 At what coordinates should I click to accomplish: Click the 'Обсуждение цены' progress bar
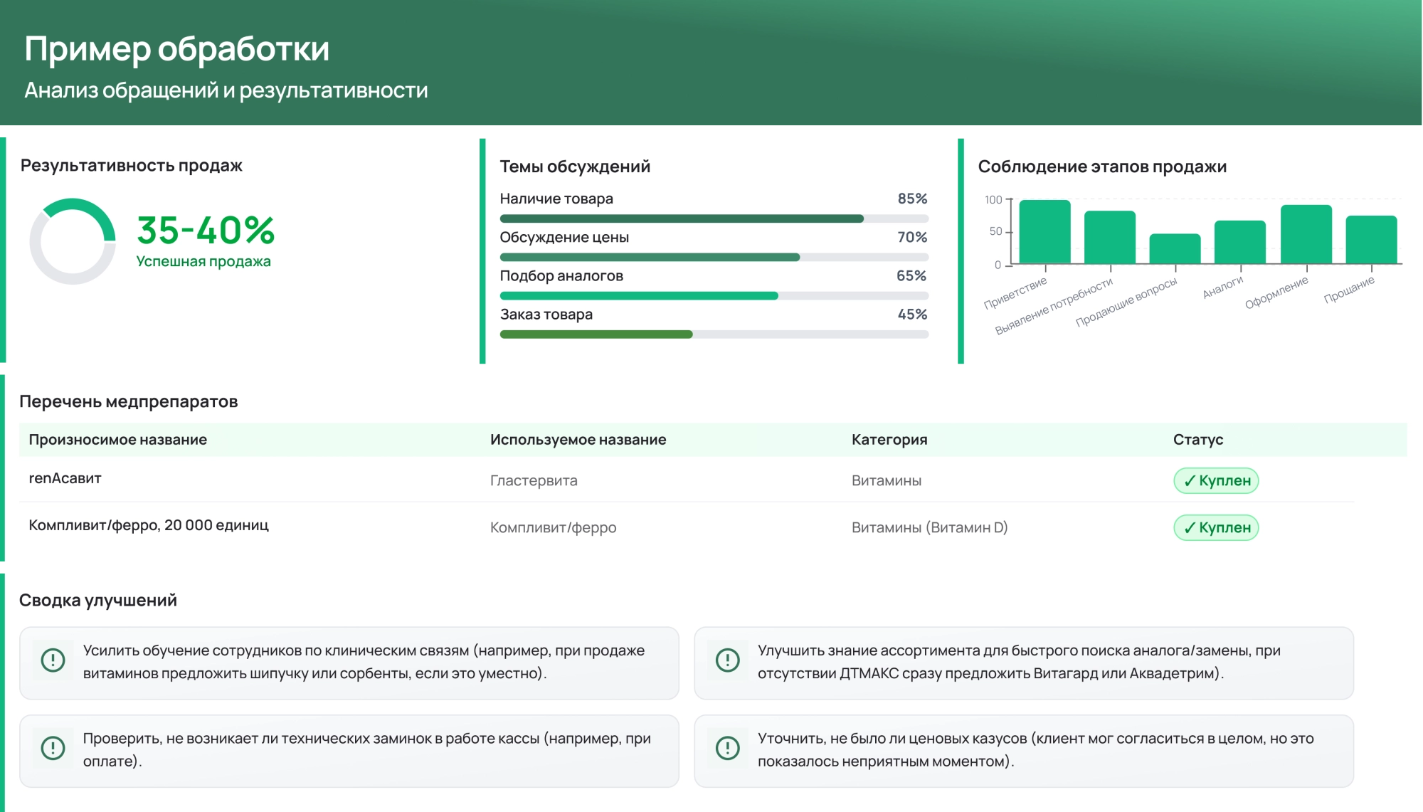714,258
